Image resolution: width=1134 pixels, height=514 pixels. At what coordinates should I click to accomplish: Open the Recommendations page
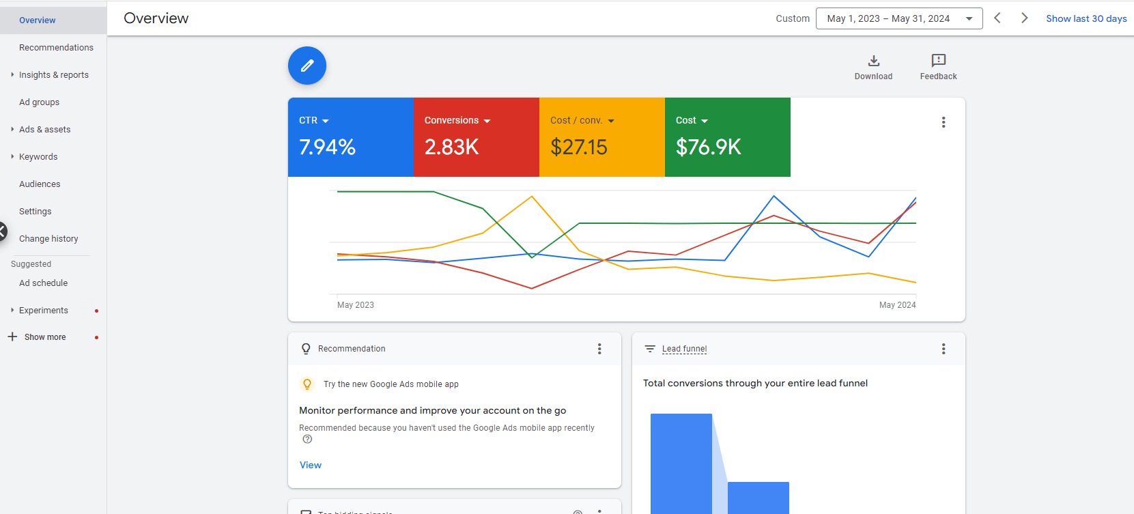[56, 48]
